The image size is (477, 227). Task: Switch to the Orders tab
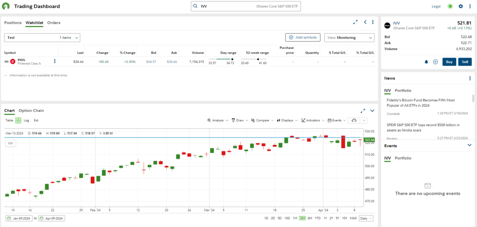coord(54,22)
